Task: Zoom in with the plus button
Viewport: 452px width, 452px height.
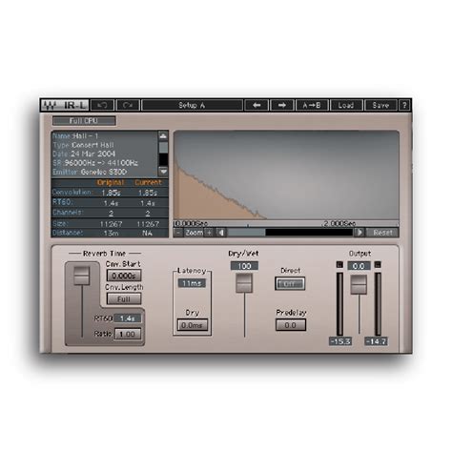Action: pos(209,233)
